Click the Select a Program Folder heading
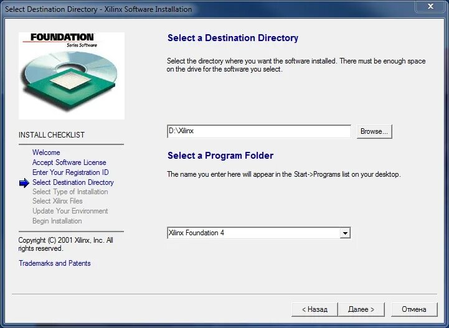 point(220,156)
